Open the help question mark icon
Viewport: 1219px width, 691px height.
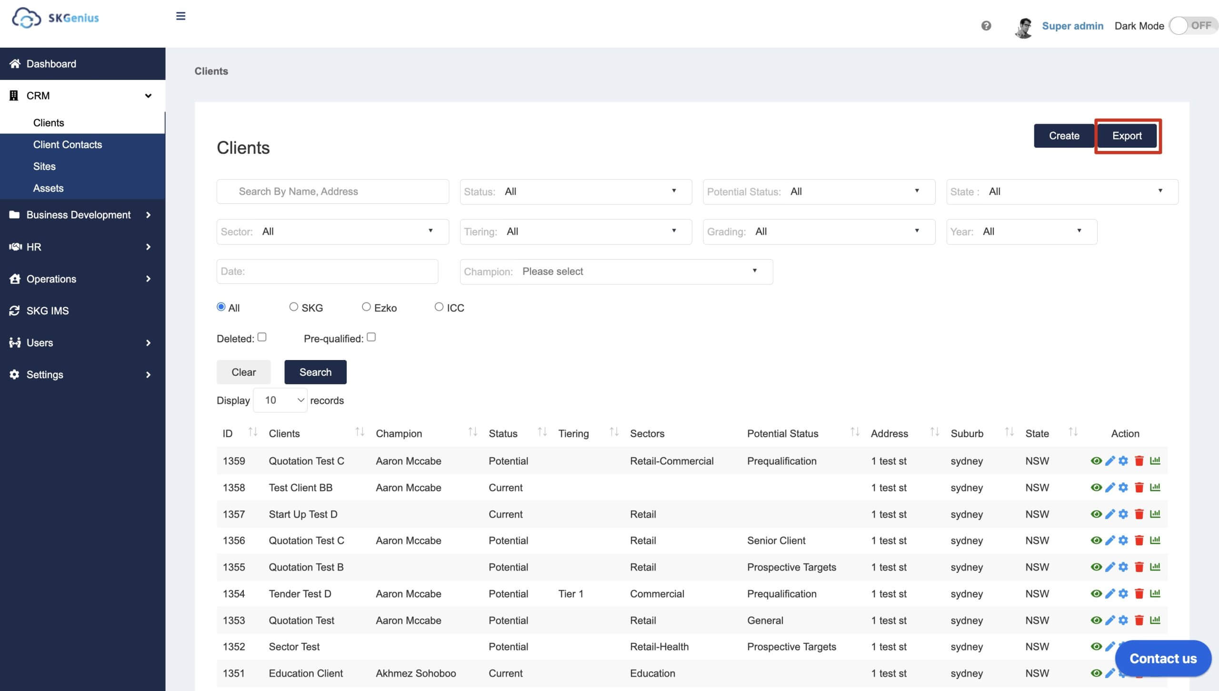pyautogui.click(x=986, y=26)
